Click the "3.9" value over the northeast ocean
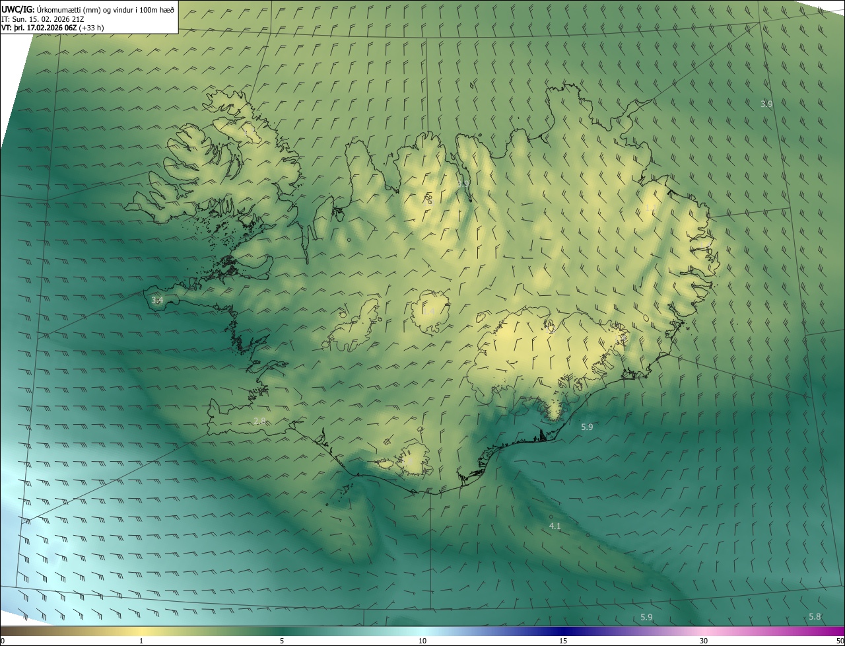This screenshot has height=646, width=845. coord(766,104)
